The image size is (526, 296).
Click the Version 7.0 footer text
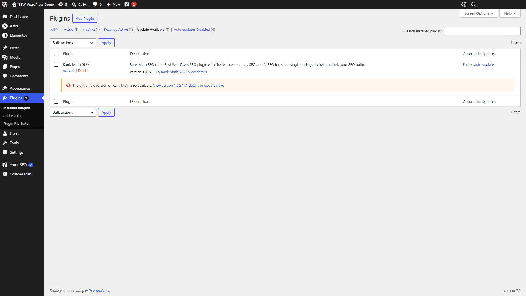click(512, 291)
